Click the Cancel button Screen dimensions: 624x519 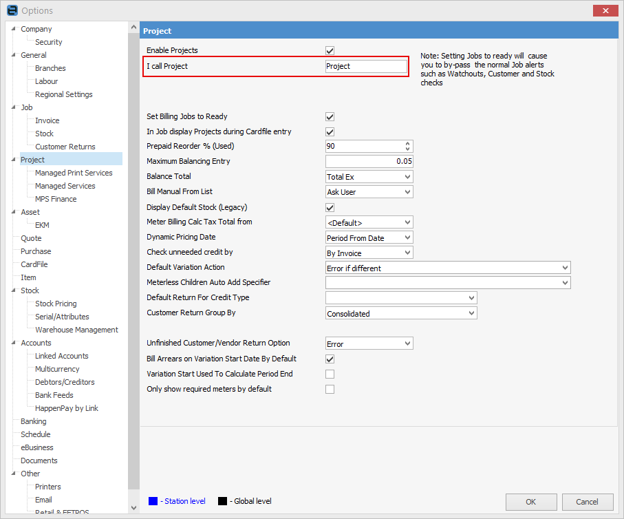[x=587, y=502]
